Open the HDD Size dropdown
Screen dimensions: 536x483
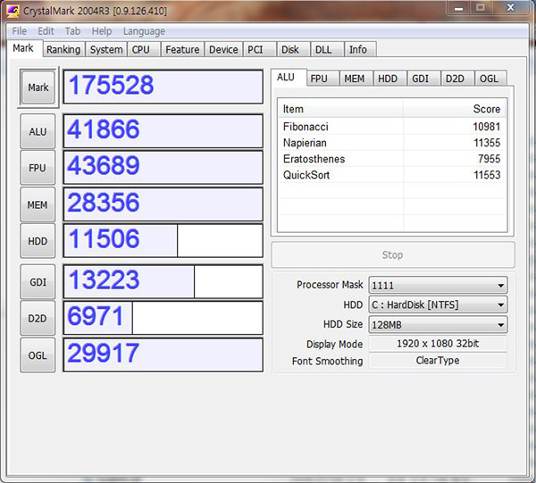438,324
